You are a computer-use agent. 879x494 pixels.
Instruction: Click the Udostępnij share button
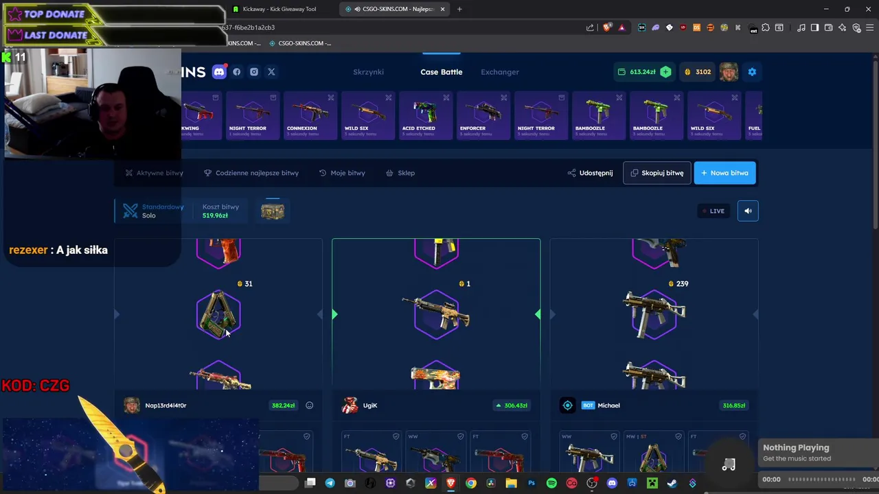[x=591, y=173]
